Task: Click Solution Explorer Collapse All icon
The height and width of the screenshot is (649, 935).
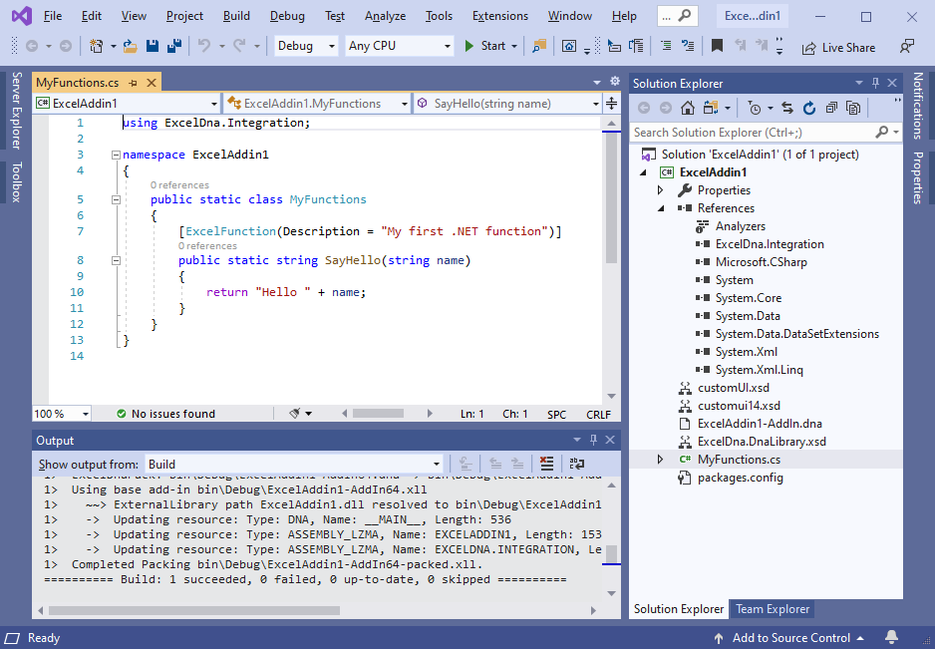Action: (x=831, y=108)
